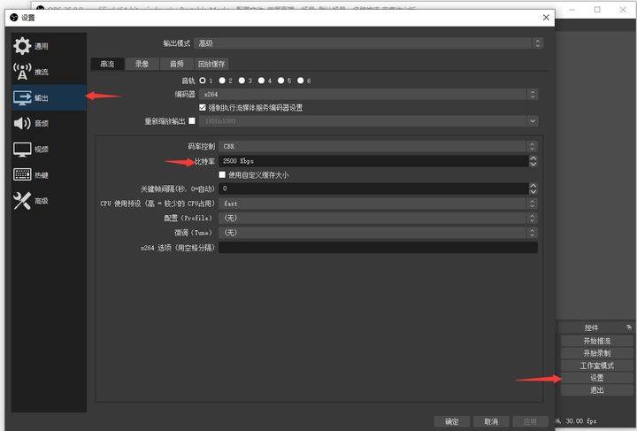Click the x264 options text field
This screenshot has height=431, width=637.
point(379,248)
